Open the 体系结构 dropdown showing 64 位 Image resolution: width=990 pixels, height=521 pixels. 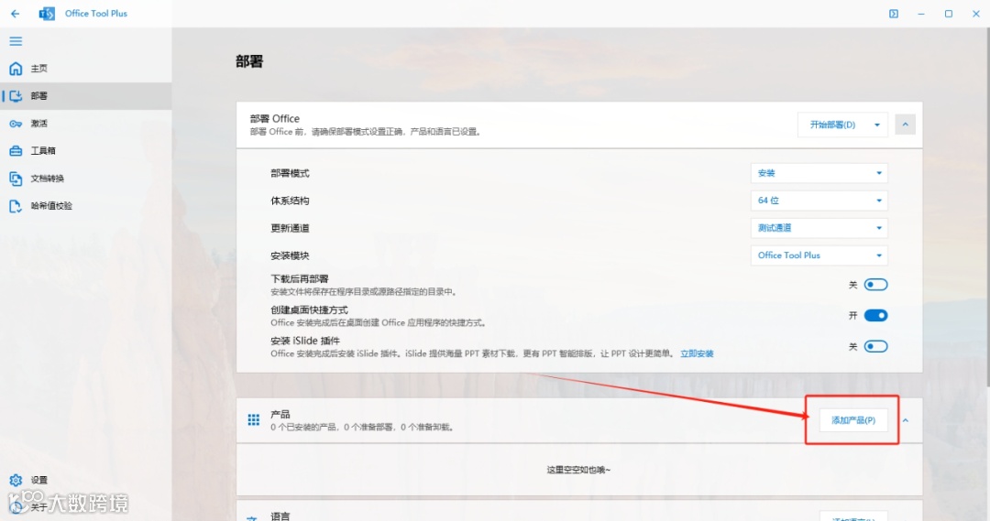click(819, 201)
